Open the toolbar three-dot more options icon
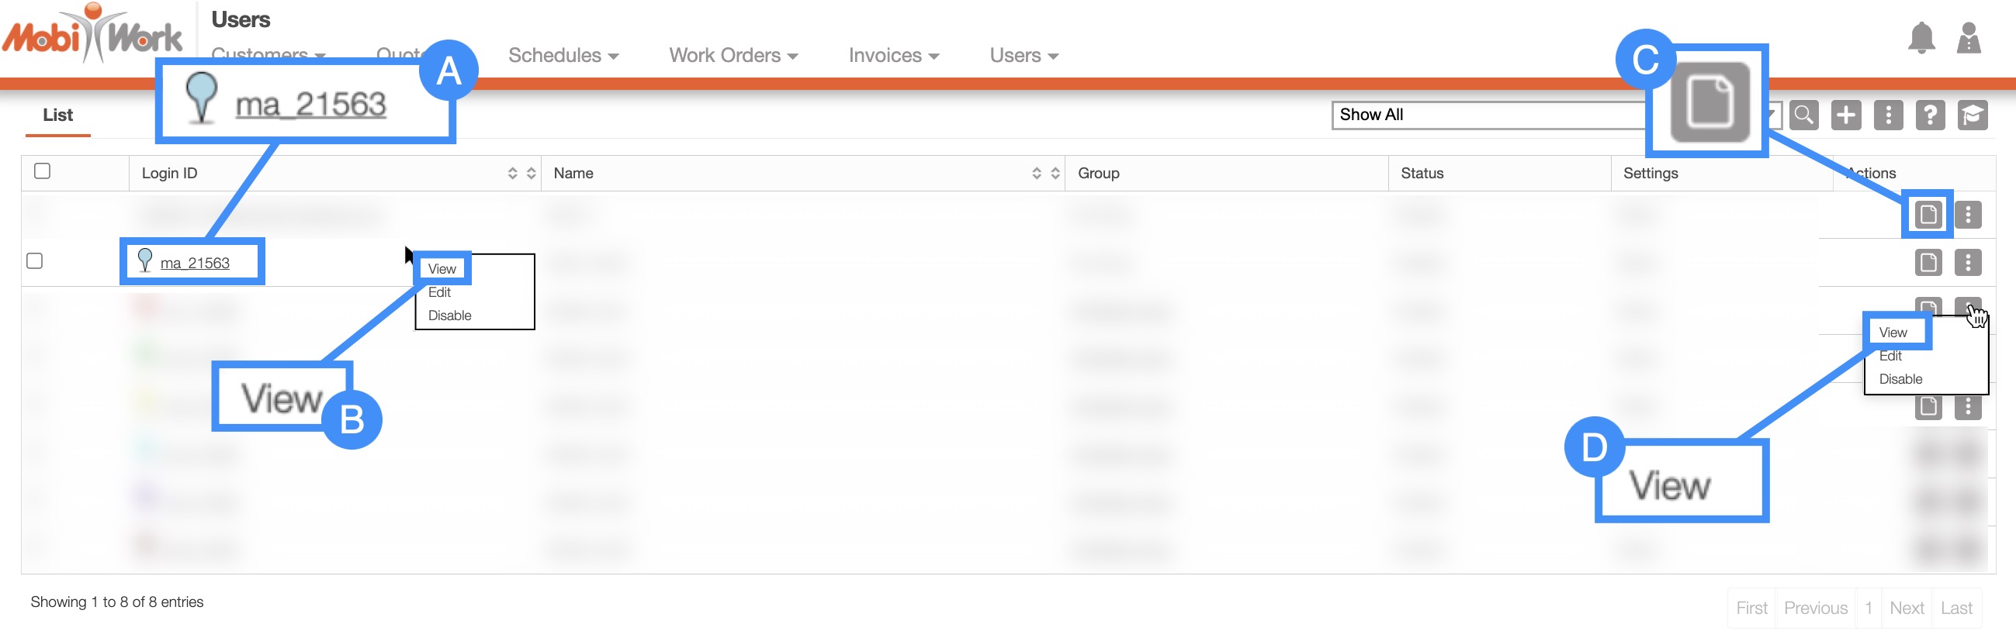Image resolution: width=2016 pixels, height=631 pixels. click(x=1888, y=115)
